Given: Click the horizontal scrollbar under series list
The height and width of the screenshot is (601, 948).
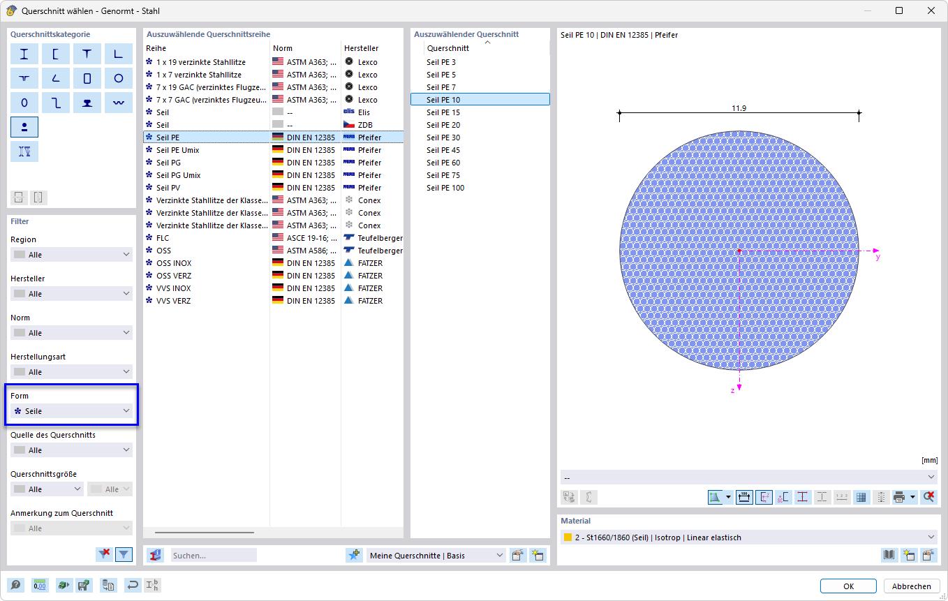Looking at the screenshot, I should [x=205, y=533].
